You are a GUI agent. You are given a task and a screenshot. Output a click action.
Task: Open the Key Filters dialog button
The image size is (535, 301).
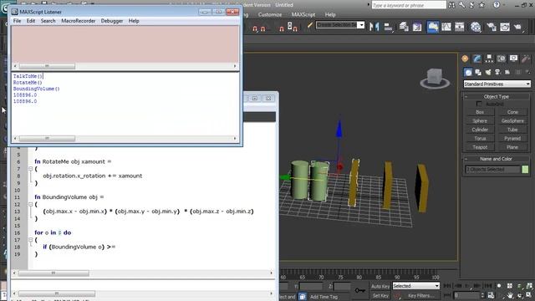(x=421, y=295)
